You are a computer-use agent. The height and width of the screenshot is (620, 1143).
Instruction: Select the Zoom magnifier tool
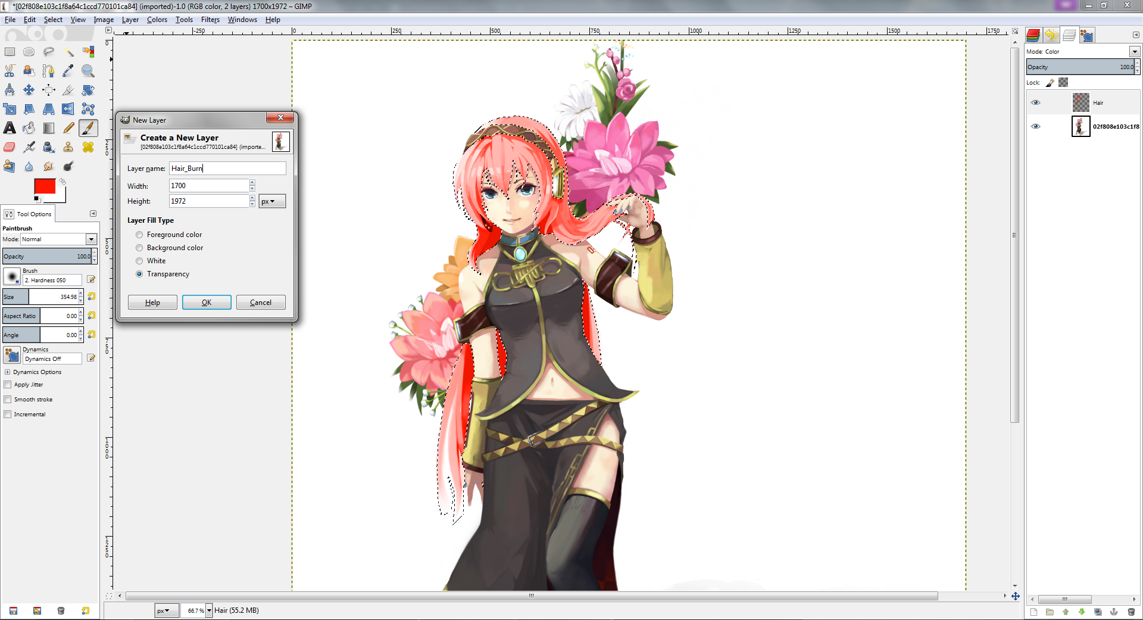[88, 71]
